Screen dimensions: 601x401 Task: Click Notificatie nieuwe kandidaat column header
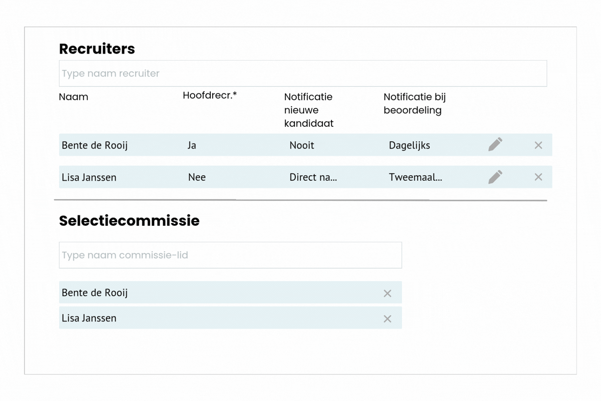click(x=308, y=110)
